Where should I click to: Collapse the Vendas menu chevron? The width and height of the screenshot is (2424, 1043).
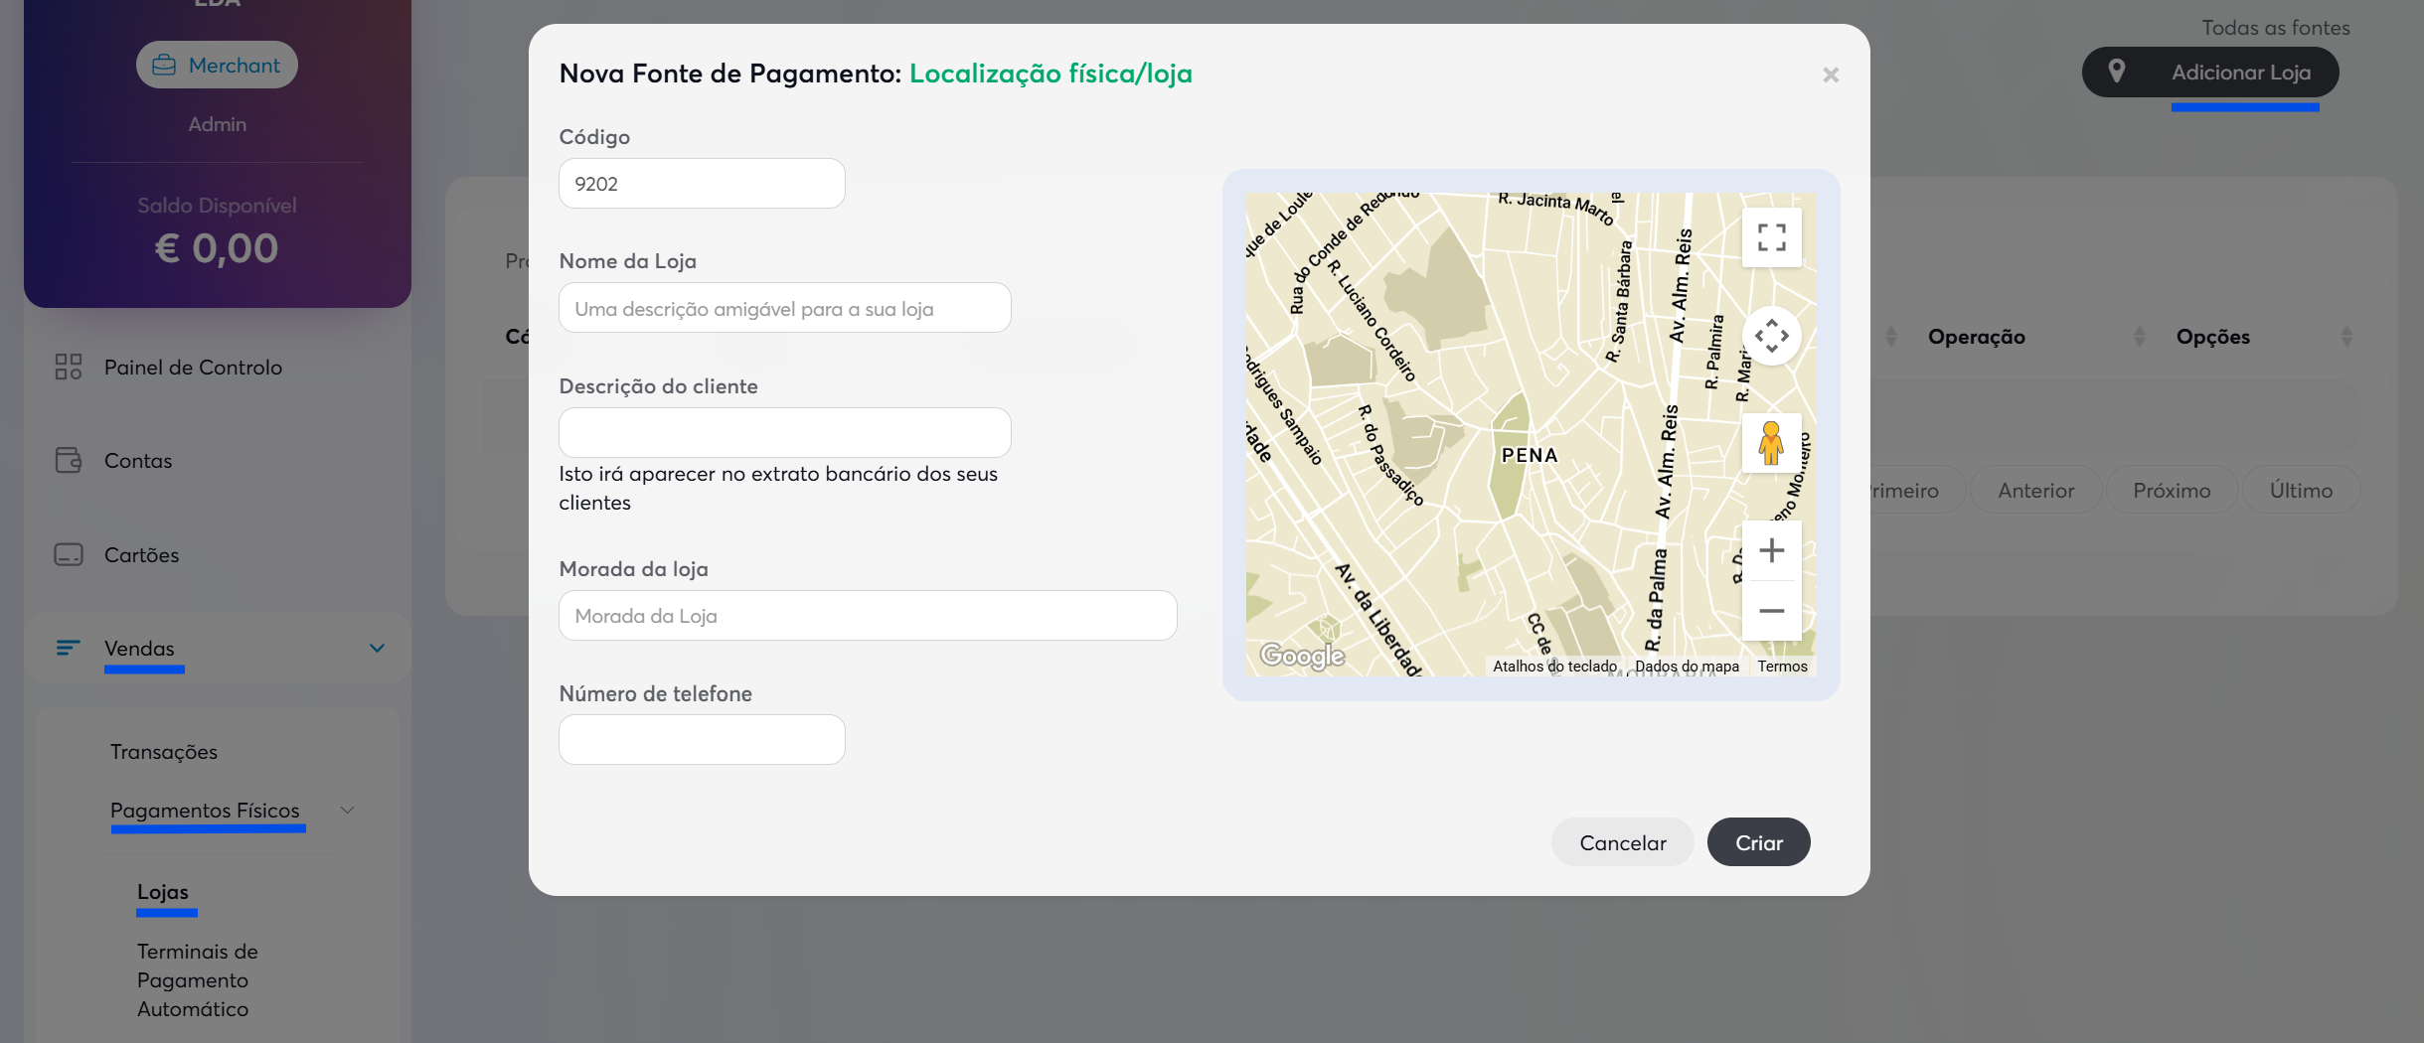(377, 649)
